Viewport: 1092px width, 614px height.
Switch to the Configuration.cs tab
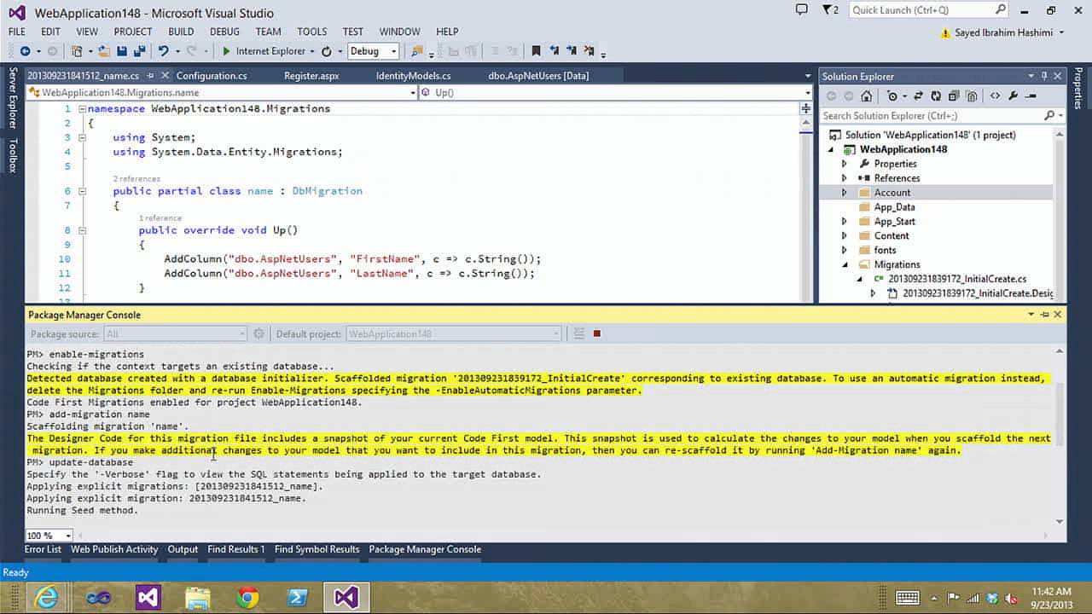coord(212,76)
